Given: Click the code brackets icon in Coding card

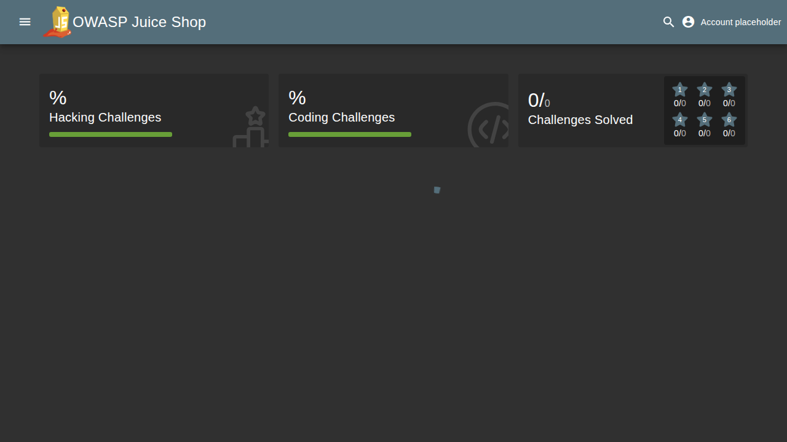Looking at the screenshot, I should coord(491,128).
